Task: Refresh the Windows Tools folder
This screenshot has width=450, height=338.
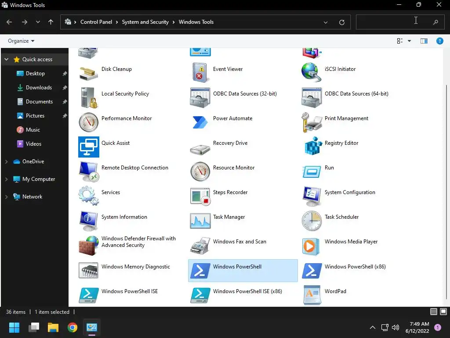Action: tap(341, 22)
